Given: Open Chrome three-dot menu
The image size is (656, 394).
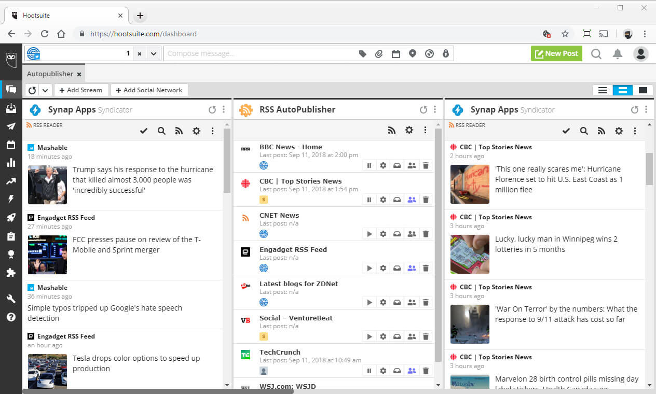Looking at the screenshot, I should point(645,34).
